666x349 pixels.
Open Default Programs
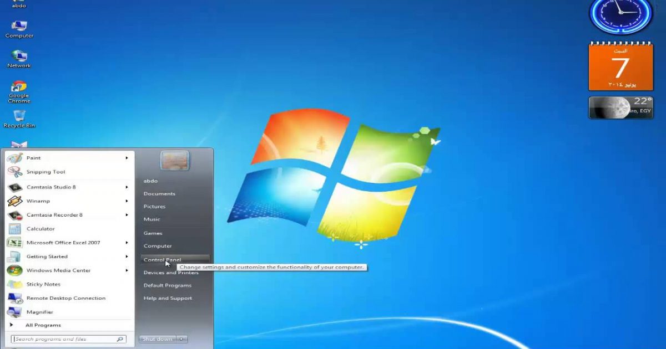(167, 285)
